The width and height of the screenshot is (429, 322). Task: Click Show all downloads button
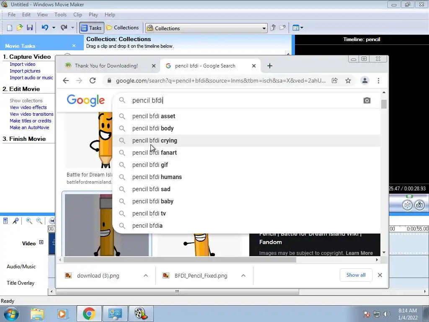pos(356,275)
